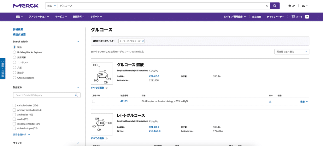The height and width of the screenshot is (146, 323).
Task: Open the JA language dropdown
Action: 304,6
